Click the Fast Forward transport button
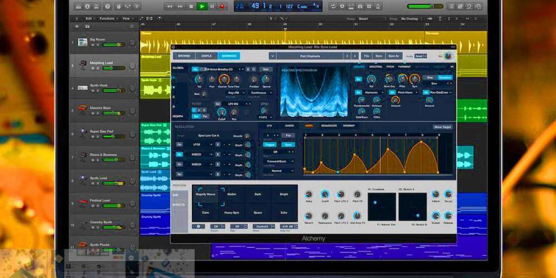556x278 pixels. pos(181,6)
